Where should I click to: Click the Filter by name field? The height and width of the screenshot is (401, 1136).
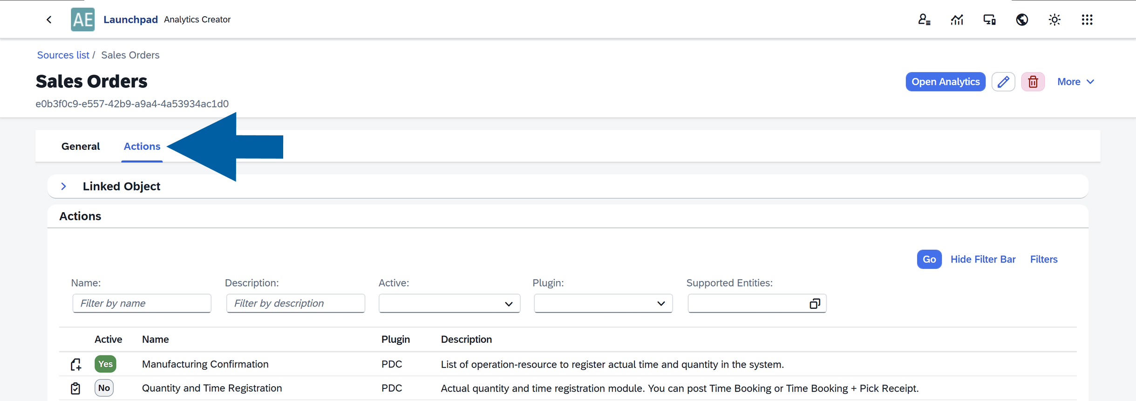click(142, 303)
